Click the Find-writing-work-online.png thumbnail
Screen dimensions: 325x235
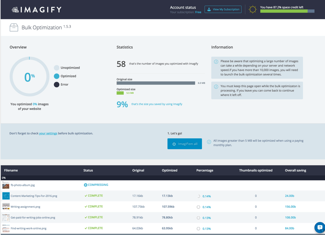coord(6,229)
